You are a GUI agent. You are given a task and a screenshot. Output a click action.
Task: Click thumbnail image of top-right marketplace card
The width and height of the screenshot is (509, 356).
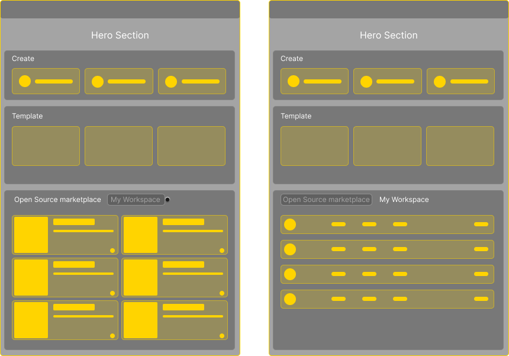pyautogui.click(x=140, y=235)
